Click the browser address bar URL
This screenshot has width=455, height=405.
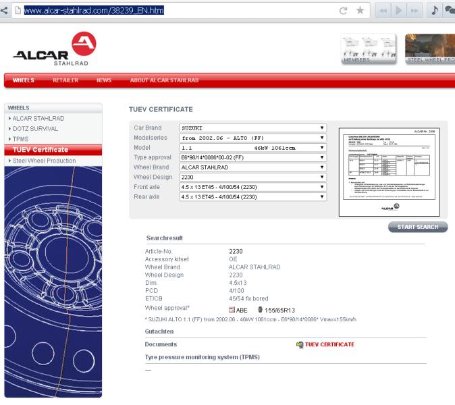tap(94, 10)
